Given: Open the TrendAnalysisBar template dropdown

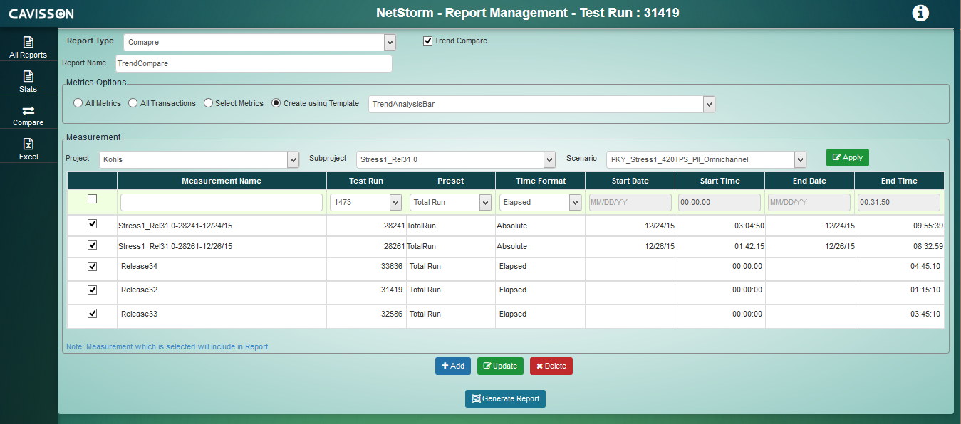Looking at the screenshot, I should click(541, 104).
